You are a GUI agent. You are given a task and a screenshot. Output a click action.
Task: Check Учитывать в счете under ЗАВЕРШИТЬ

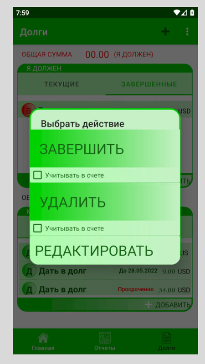(x=37, y=175)
